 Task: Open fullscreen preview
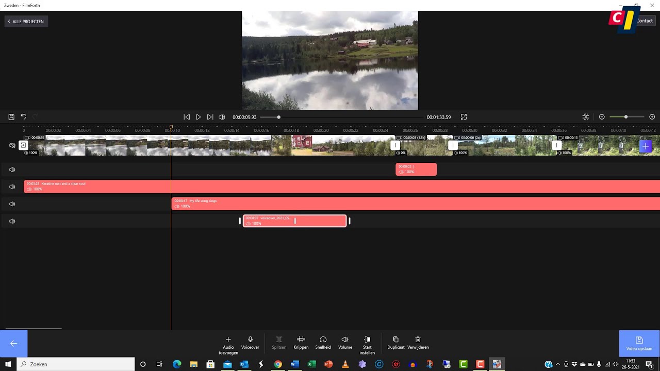(x=464, y=117)
